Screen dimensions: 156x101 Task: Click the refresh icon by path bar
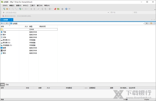[154, 23]
